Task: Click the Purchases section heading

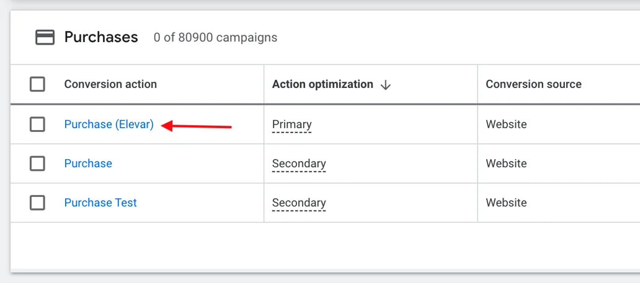Action: click(x=101, y=37)
